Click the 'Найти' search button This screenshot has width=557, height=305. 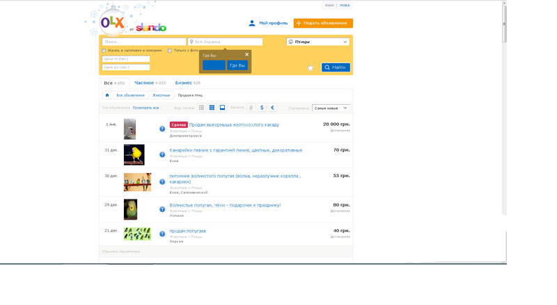[336, 67]
